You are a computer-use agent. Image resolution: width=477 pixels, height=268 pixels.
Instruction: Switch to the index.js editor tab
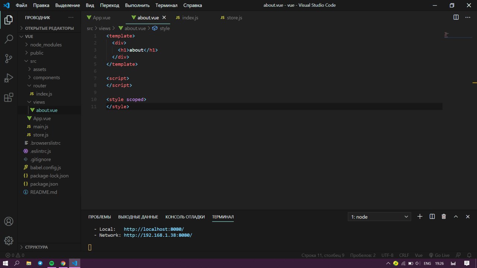point(190,17)
